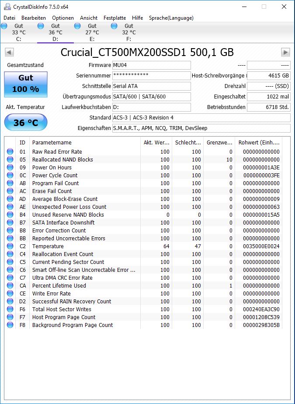Click the next disk right arrow button
Image resolution: width=295 pixels, height=404 pixels.
click(x=285, y=52)
